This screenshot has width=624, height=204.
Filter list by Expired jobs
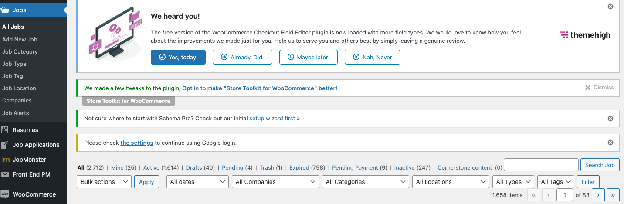(299, 167)
